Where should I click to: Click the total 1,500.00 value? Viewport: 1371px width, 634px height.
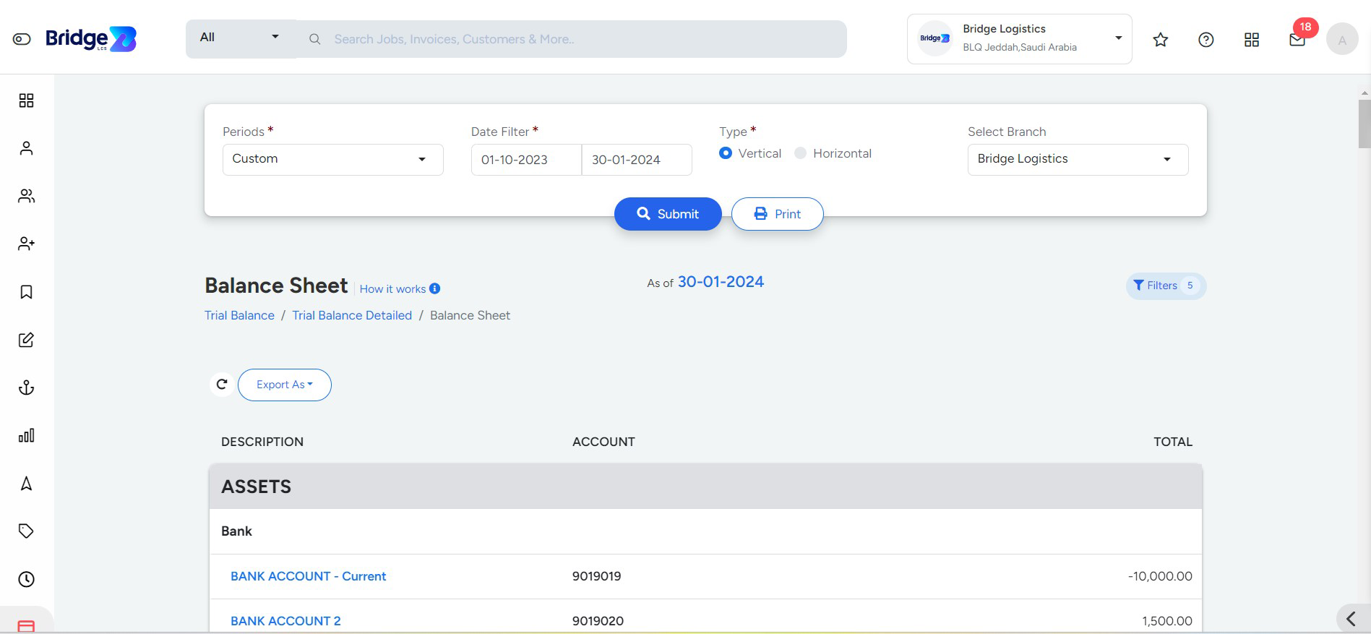pyautogui.click(x=1166, y=621)
